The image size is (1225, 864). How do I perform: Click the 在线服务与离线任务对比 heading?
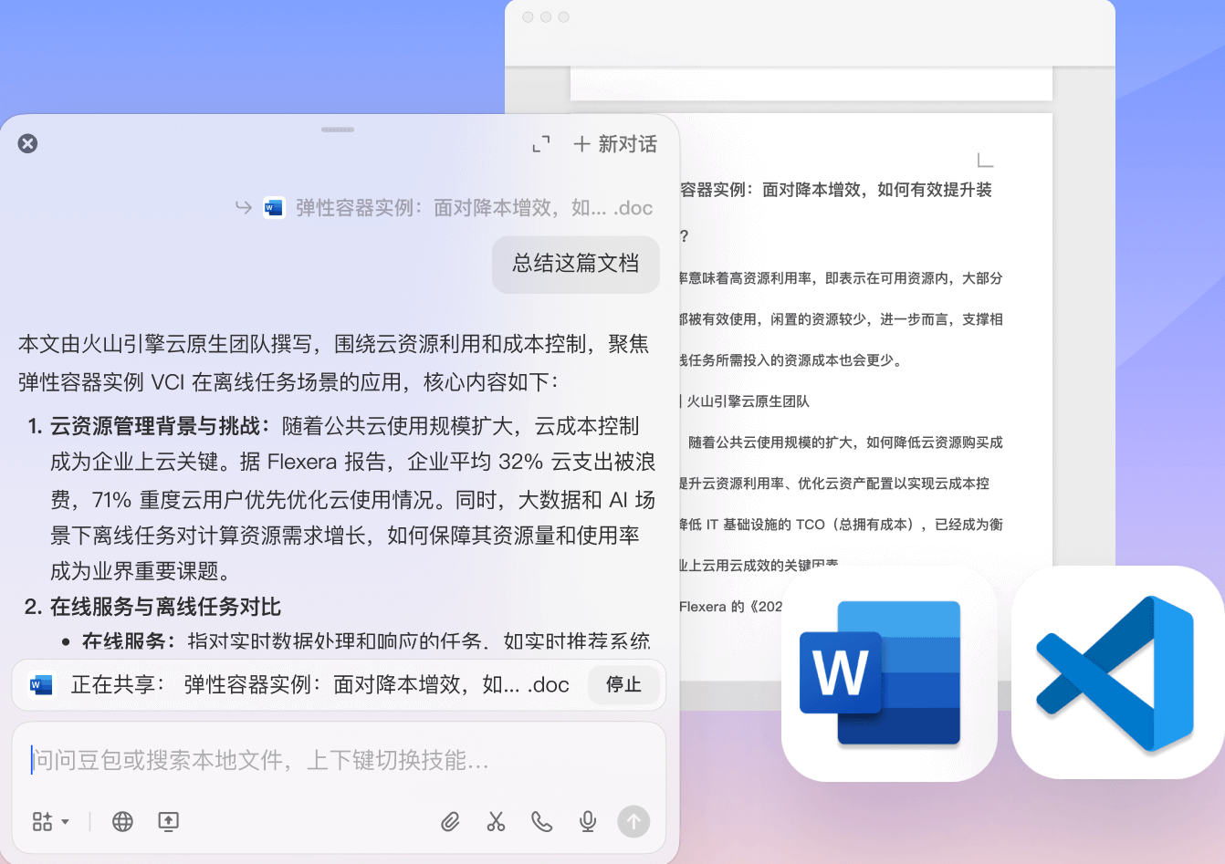(165, 607)
